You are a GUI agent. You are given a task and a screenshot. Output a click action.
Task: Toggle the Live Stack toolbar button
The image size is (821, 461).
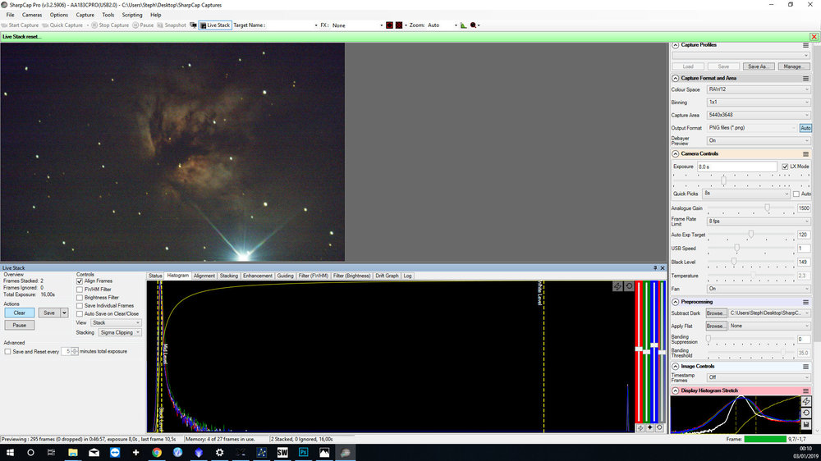point(215,25)
